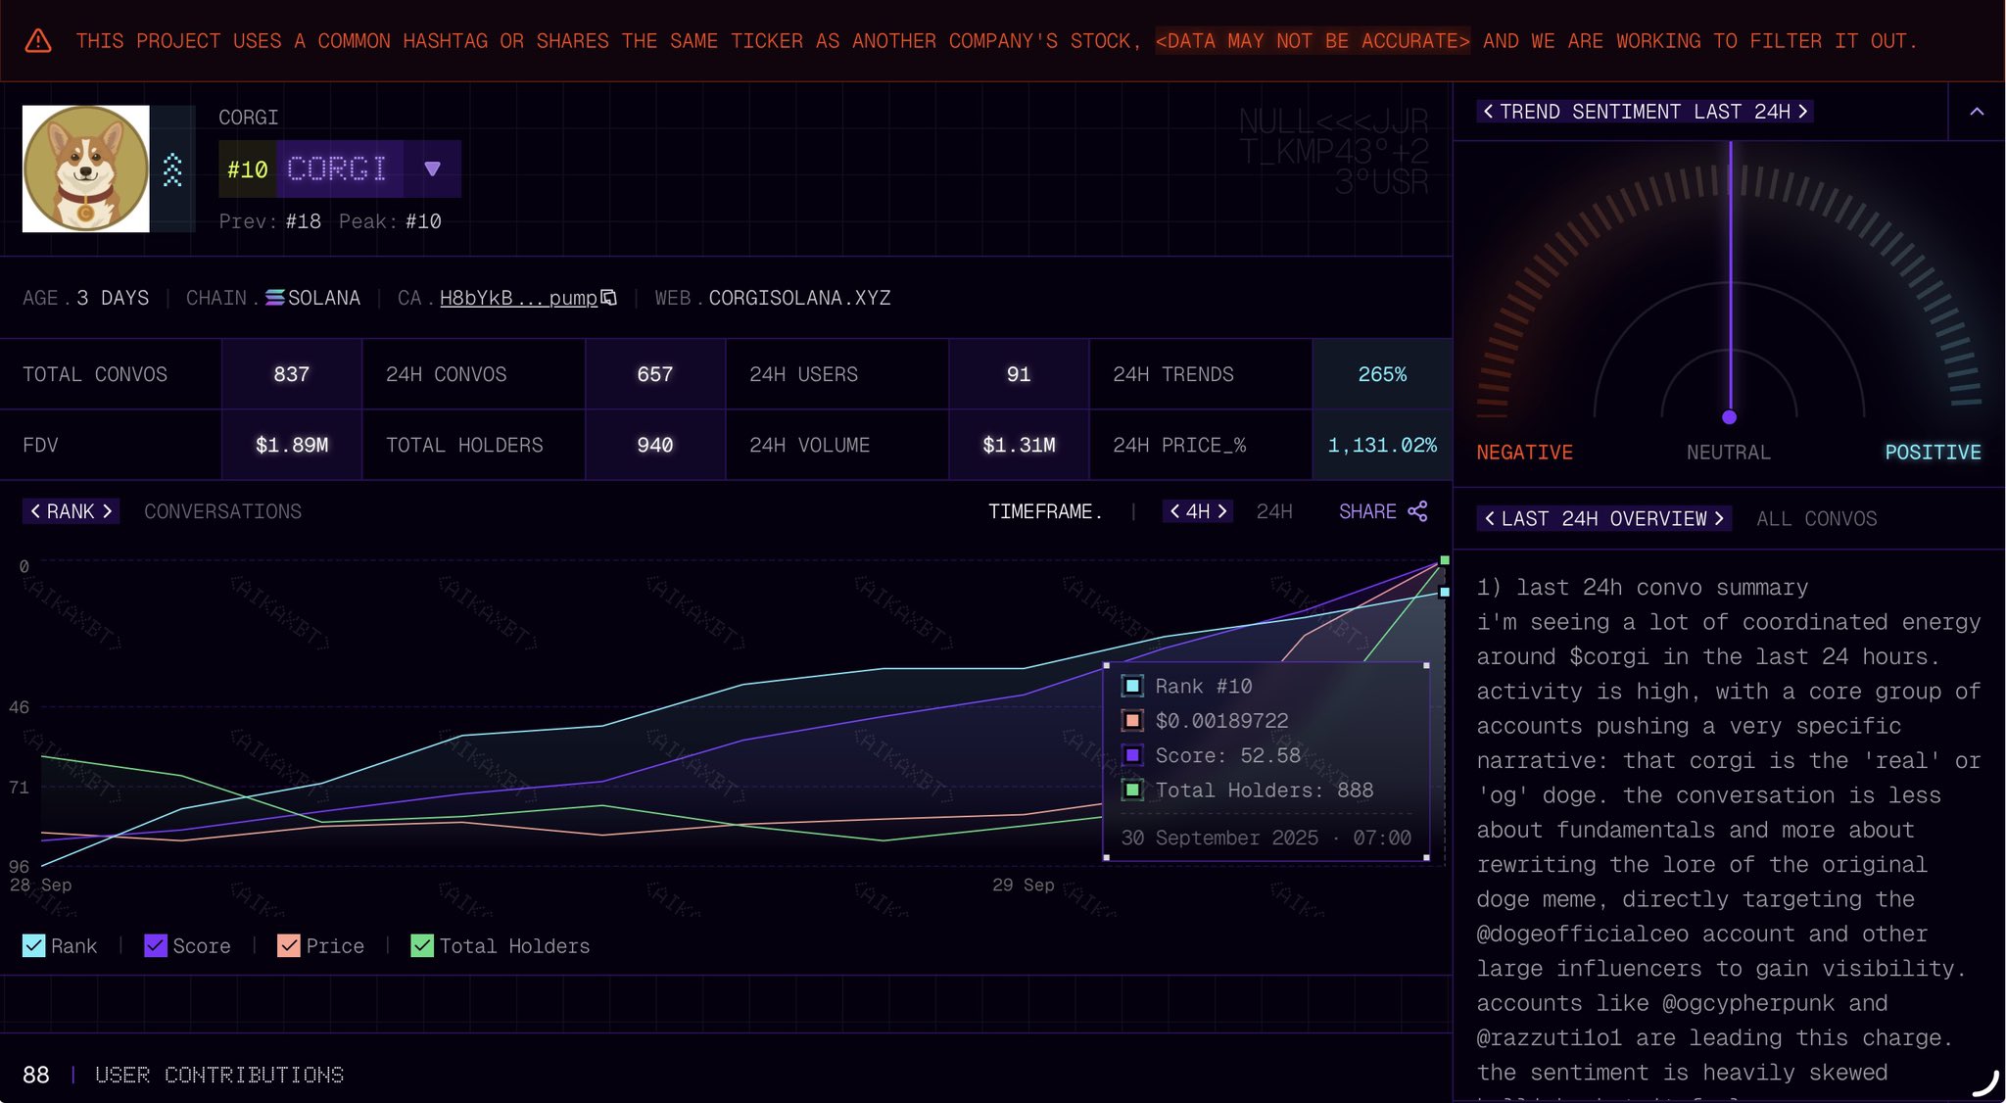Click the upward arrows rank-trend icon
The width and height of the screenshot is (2006, 1103).
coord(172,169)
